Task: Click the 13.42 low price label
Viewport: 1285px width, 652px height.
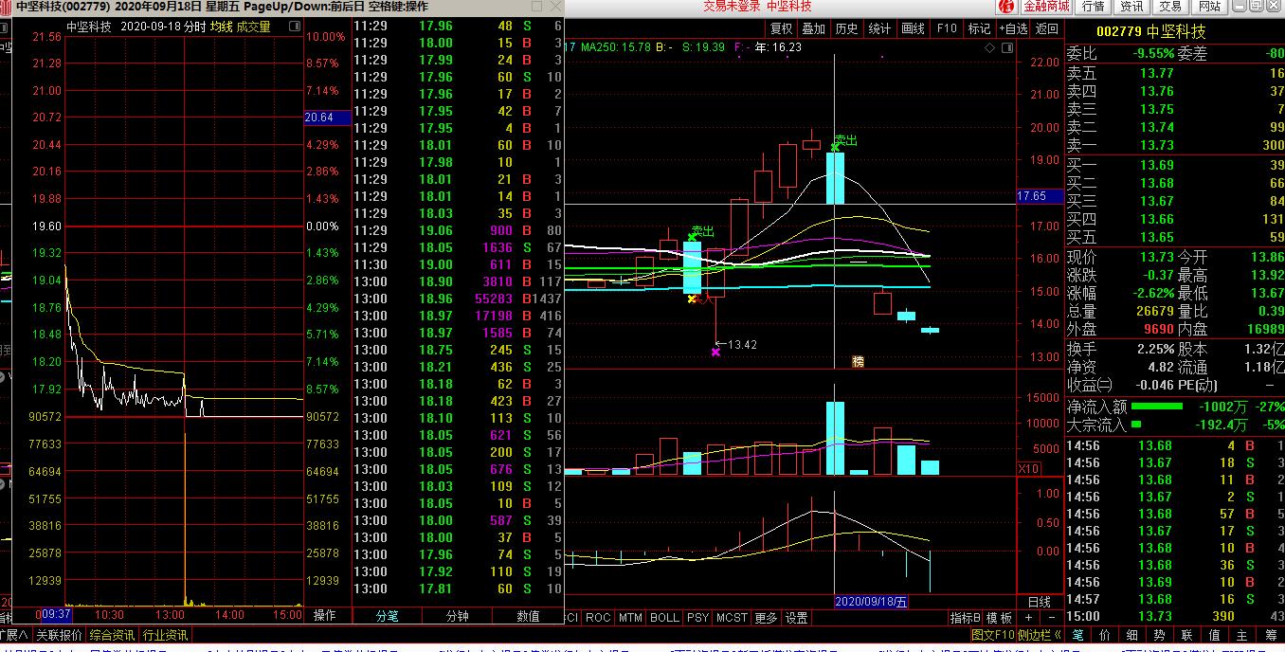Action: tap(742, 344)
